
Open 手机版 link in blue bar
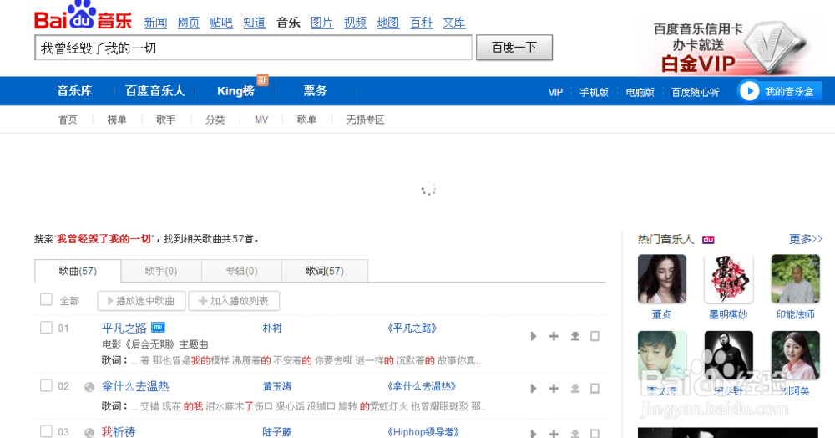(x=594, y=92)
